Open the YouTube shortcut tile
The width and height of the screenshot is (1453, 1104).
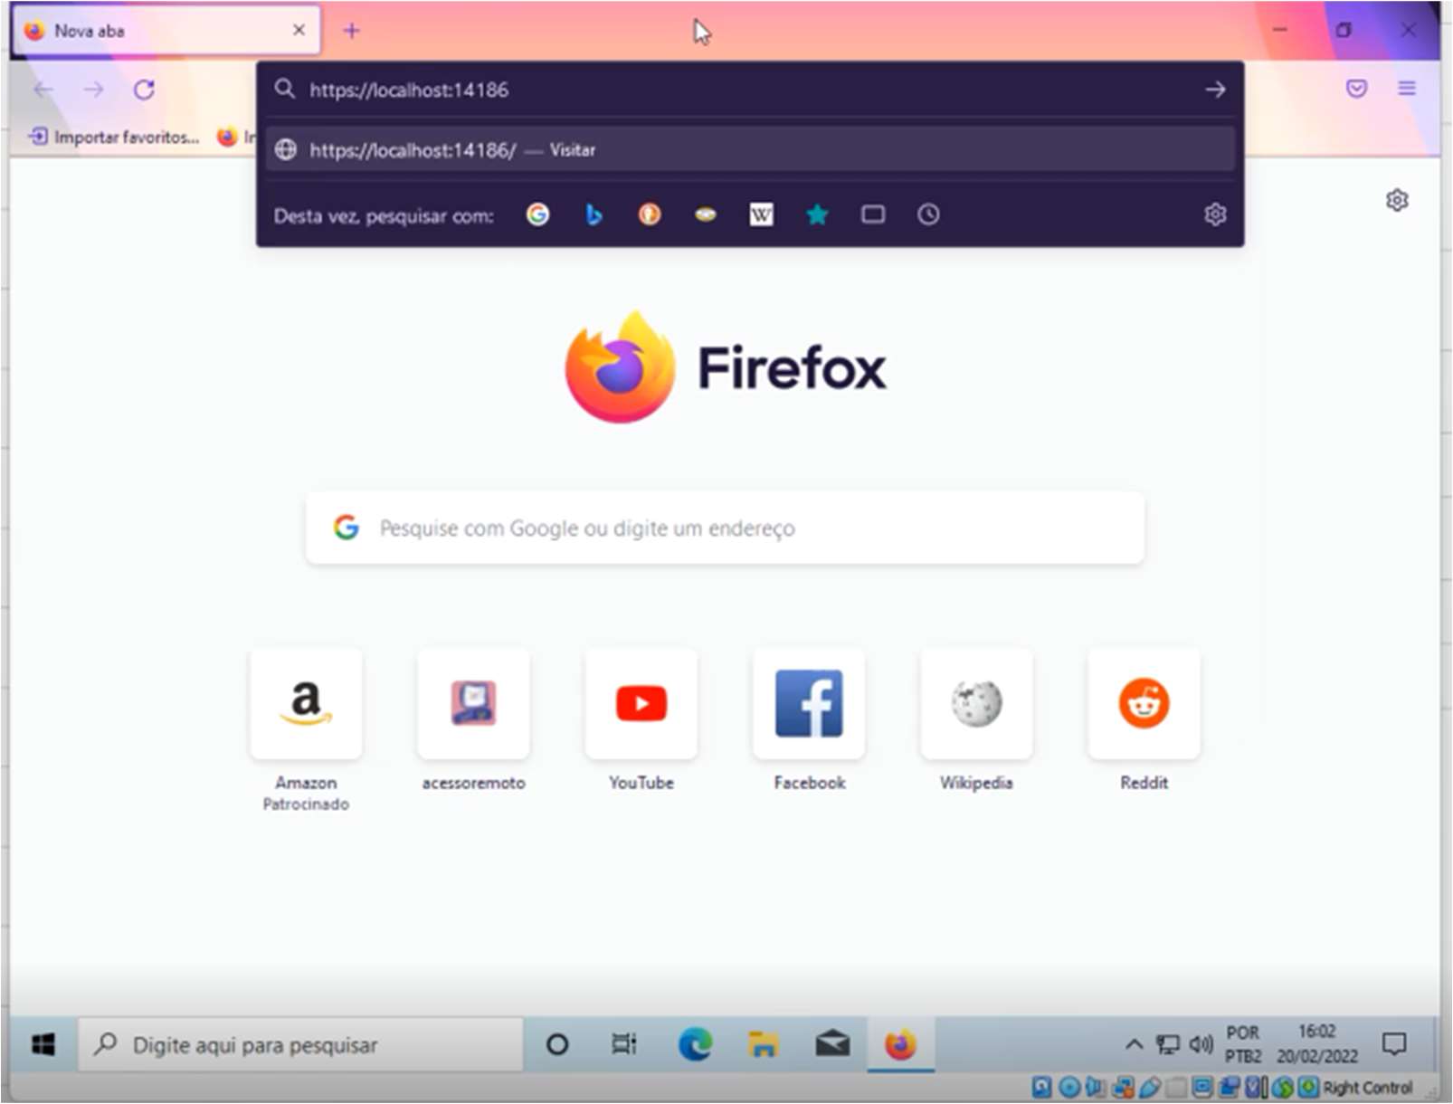641,703
